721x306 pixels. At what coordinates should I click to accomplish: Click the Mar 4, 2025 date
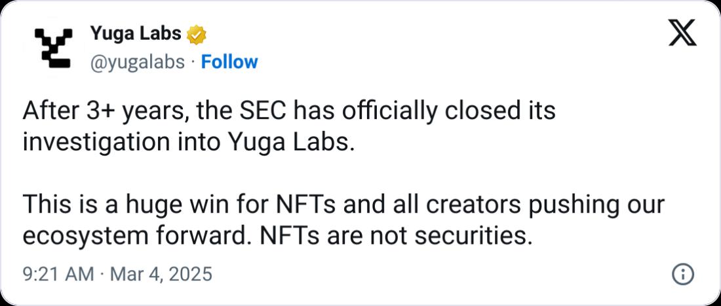(160, 274)
